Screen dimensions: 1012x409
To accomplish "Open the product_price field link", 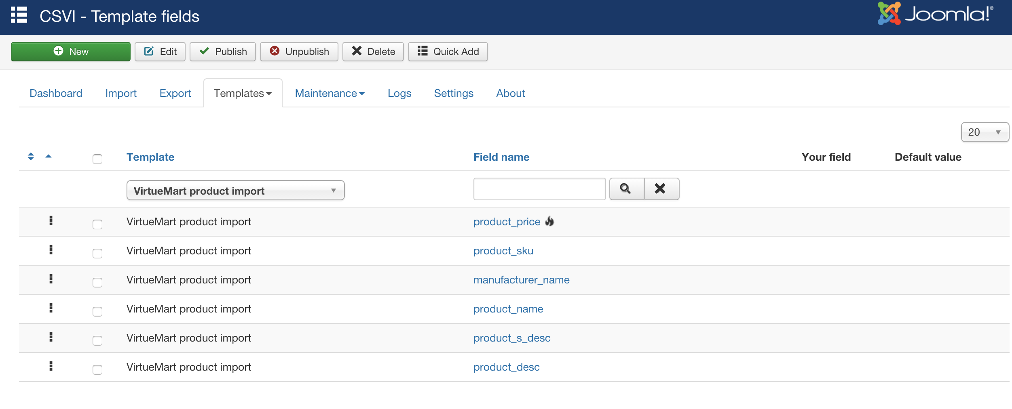I will point(507,222).
